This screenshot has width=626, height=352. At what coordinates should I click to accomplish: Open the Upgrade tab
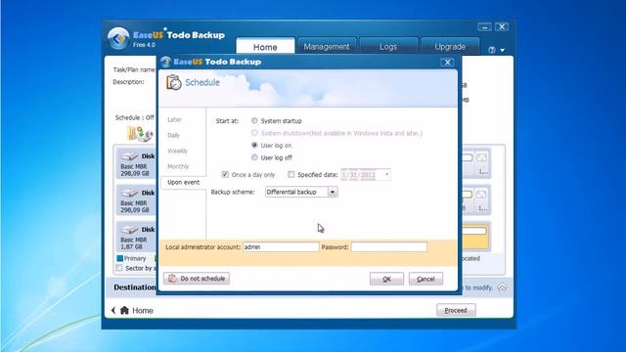point(450,47)
